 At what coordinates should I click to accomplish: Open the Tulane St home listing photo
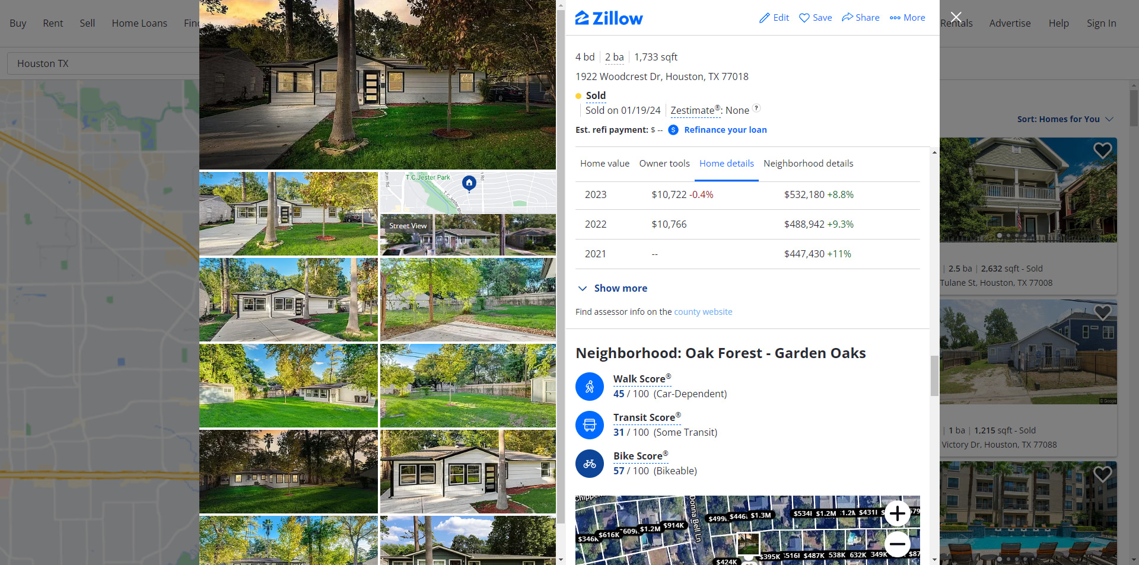[1028, 190]
